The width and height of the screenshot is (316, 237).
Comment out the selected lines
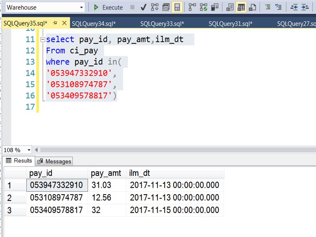click(268, 7)
